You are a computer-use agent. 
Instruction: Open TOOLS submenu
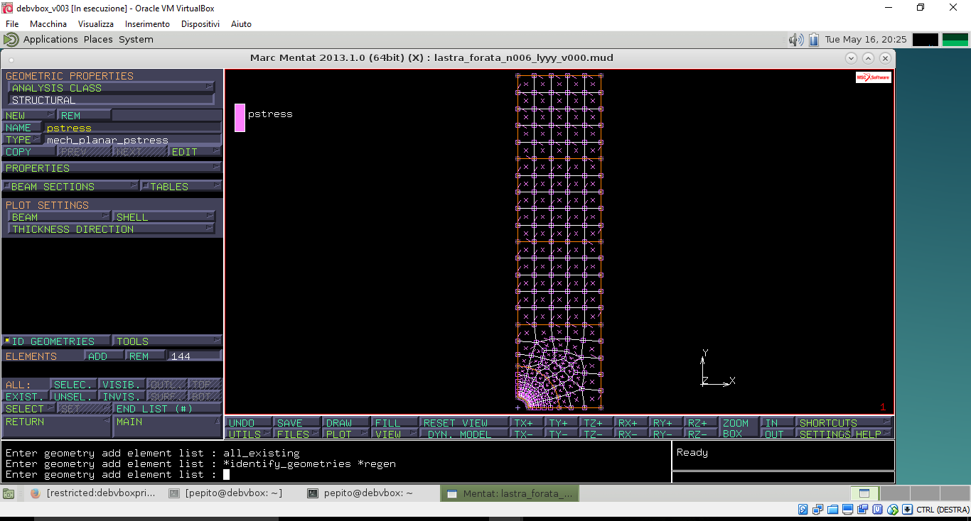[x=168, y=341]
